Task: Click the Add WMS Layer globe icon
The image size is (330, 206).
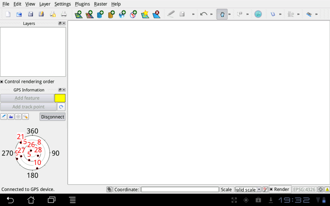Action: point(122,14)
